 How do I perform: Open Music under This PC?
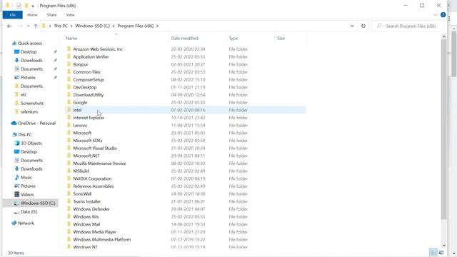click(26, 178)
